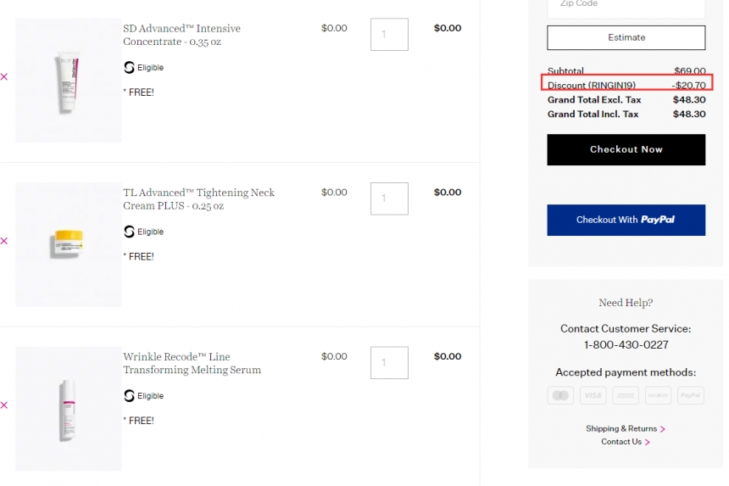Remove SD Advanced Intensive Concentrate from cart
729x486 pixels.
pos(4,76)
